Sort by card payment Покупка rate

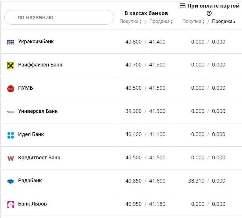(193, 21)
